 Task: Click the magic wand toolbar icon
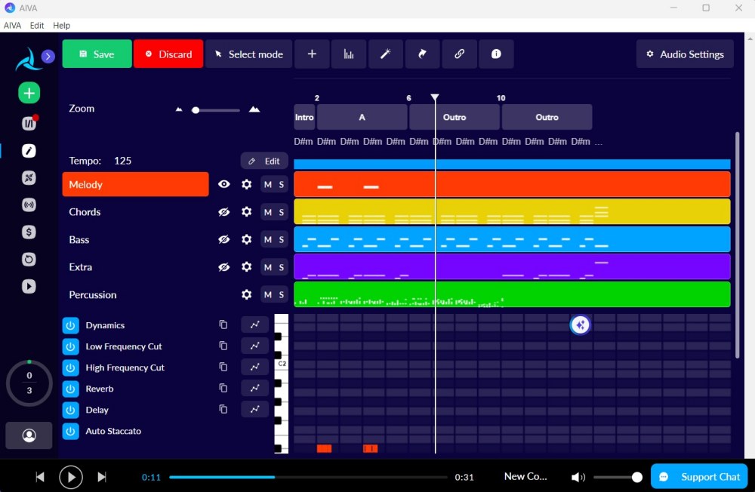(x=385, y=54)
